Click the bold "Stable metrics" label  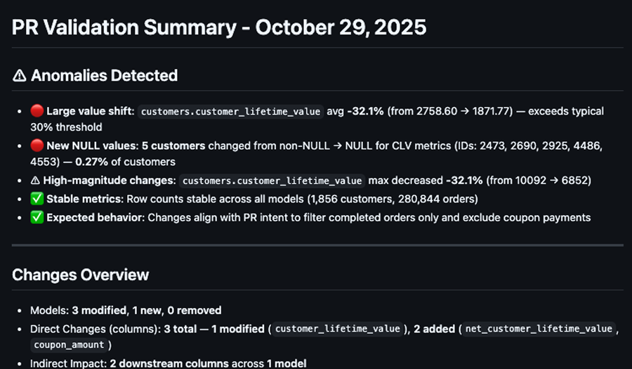(86, 199)
